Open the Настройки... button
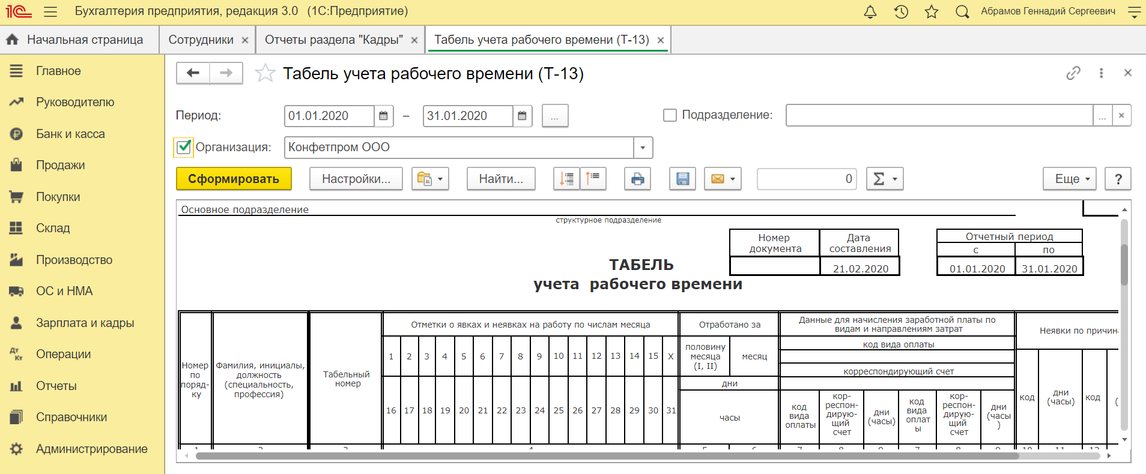The height and width of the screenshot is (474, 1146). 356,179
